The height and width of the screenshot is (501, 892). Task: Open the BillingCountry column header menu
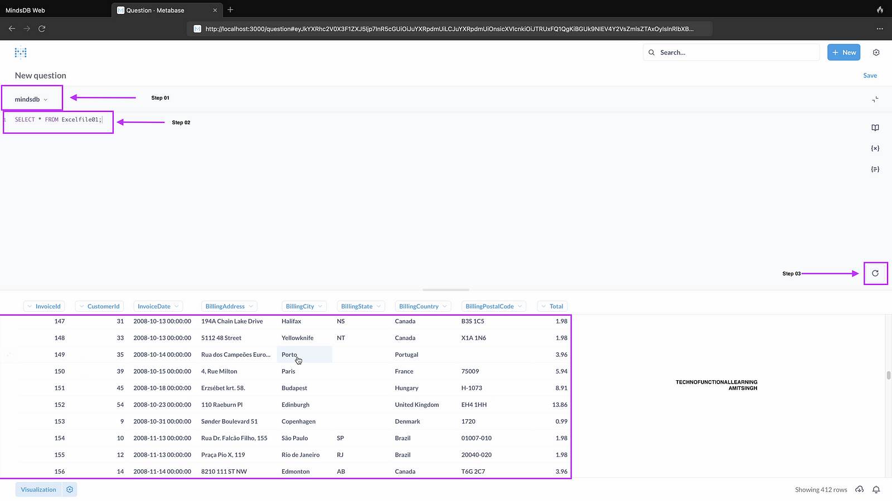pyautogui.click(x=423, y=306)
